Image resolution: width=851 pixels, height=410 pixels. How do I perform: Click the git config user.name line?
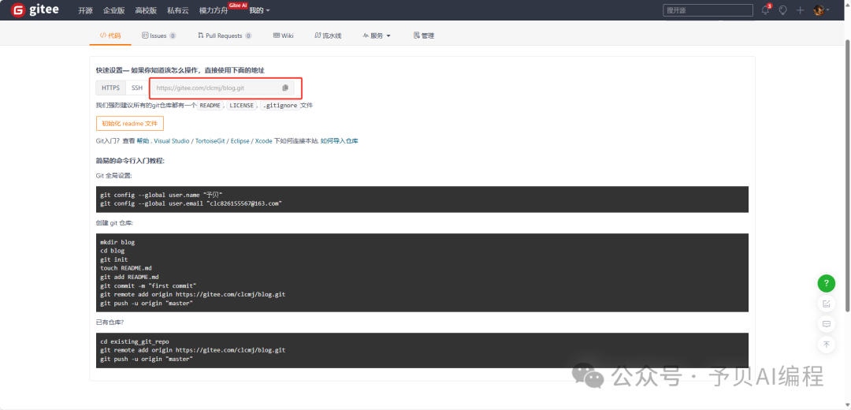(x=162, y=195)
